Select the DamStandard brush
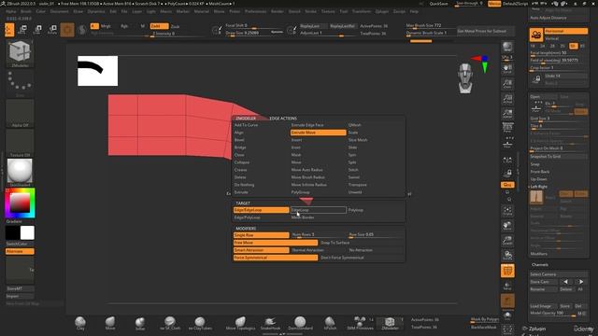This screenshot has width=598, height=336. pos(300,323)
